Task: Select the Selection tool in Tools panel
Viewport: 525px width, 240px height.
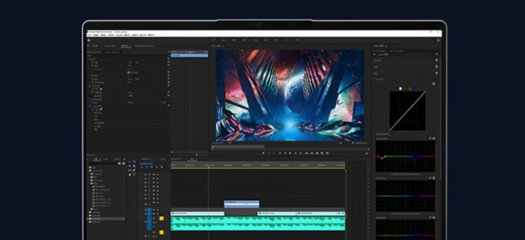Action: tap(129, 161)
